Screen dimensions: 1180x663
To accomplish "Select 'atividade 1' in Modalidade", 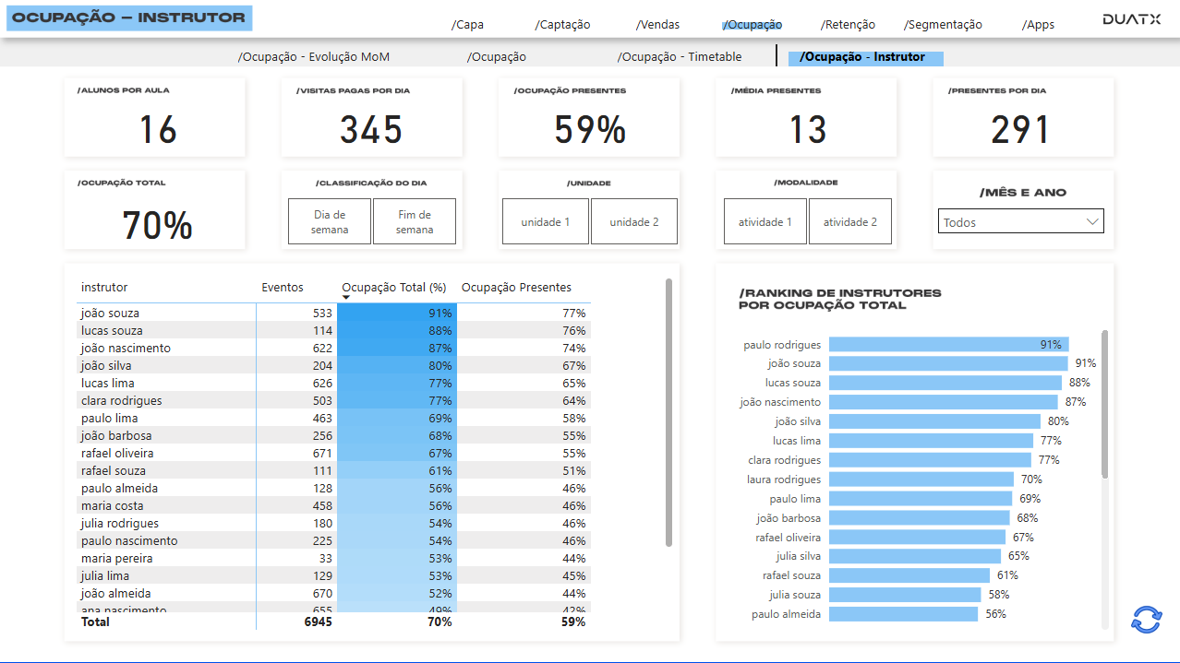I will (765, 221).
